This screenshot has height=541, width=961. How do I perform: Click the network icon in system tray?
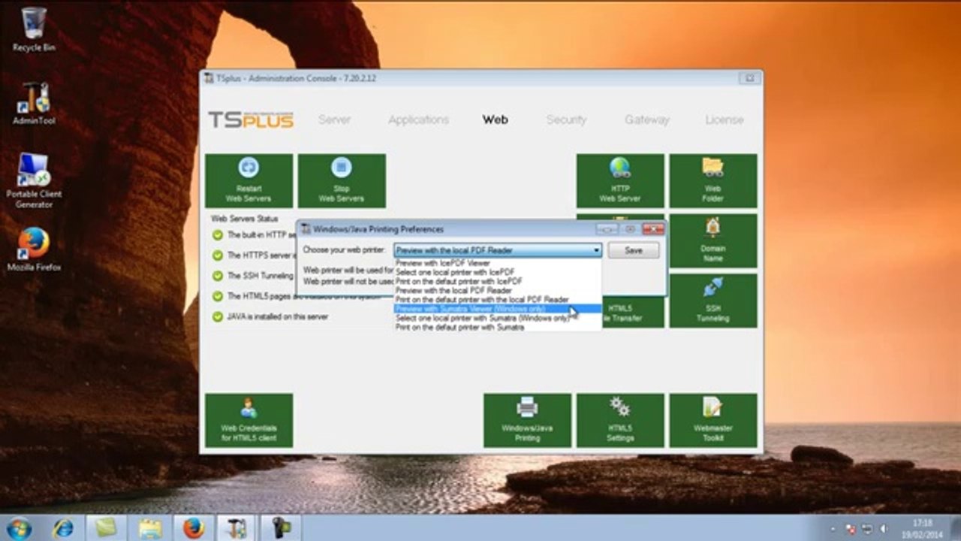(x=866, y=528)
